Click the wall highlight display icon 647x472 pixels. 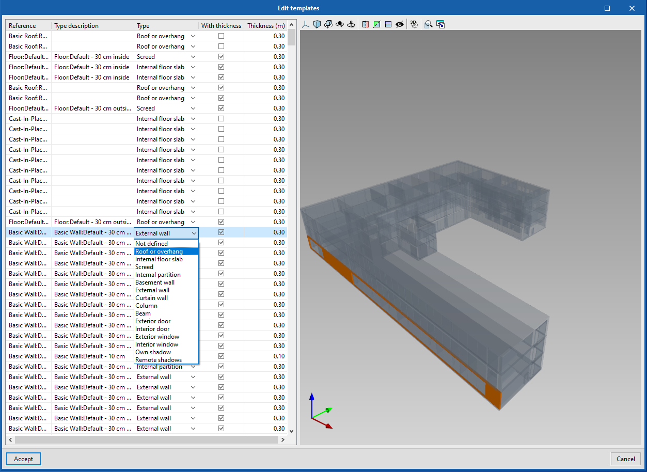click(x=365, y=24)
